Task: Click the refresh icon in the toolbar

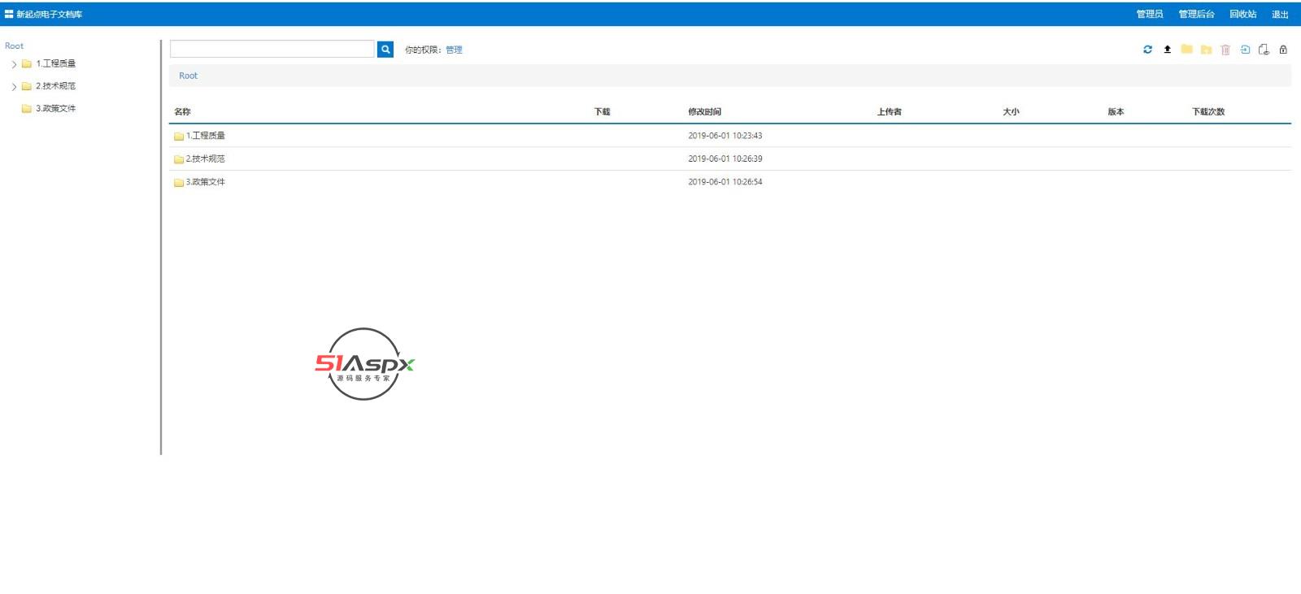Action: point(1147,50)
